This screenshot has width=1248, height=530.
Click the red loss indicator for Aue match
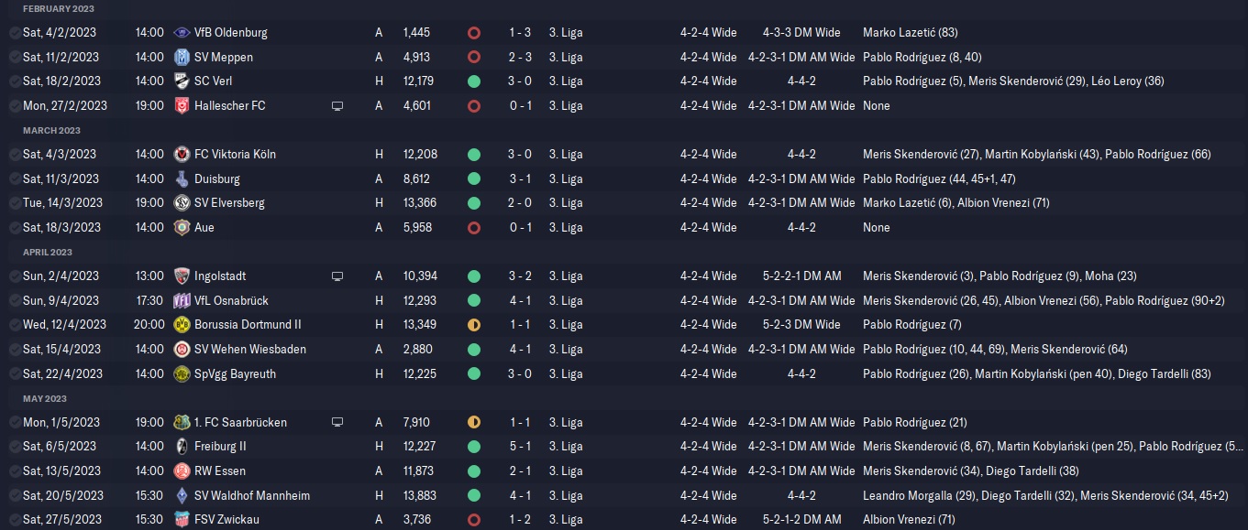473,227
